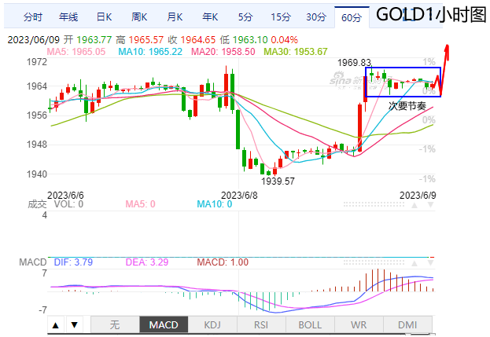Click the 0.04% change value

(x=285, y=39)
